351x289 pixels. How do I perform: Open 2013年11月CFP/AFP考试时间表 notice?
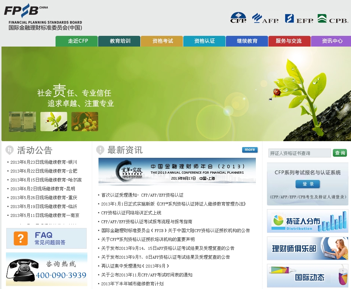point(147,275)
